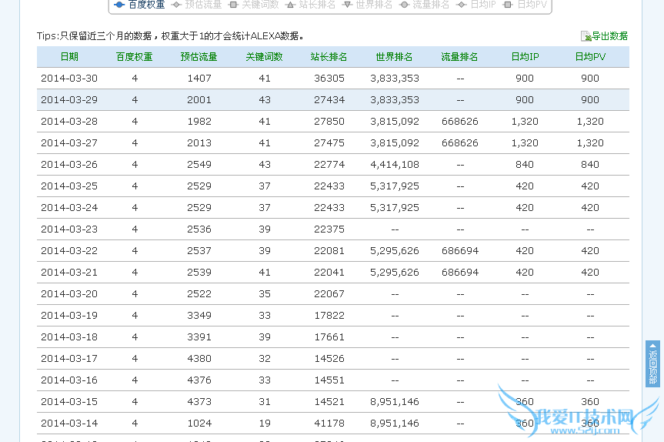The width and height of the screenshot is (664, 442).
Task: Toggle the 世界排名 chart legend series
Action: click(x=367, y=5)
